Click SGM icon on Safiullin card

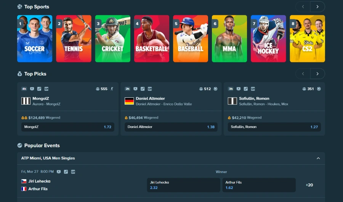(253, 89)
